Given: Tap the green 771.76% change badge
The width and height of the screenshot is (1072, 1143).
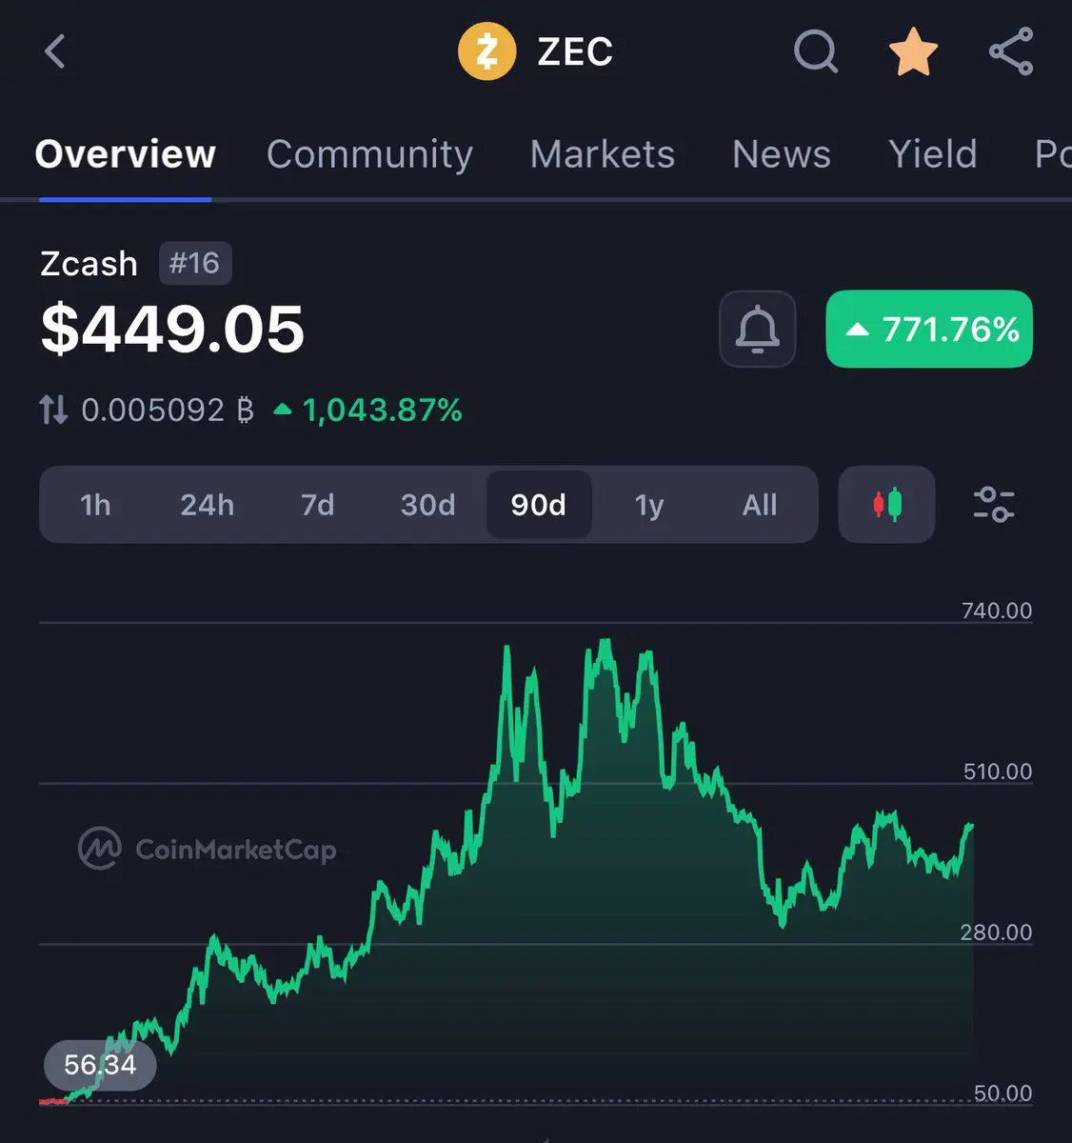Looking at the screenshot, I should click(929, 329).
